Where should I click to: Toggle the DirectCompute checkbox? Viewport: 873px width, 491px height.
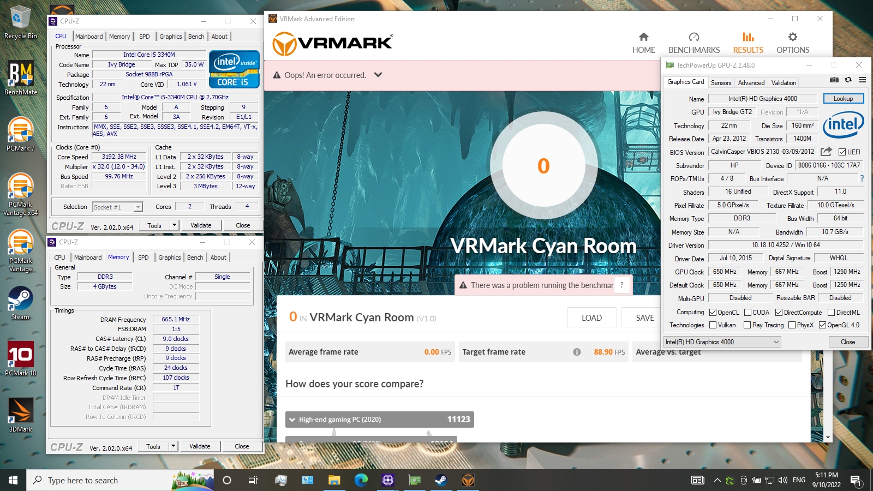pos(779,313)
